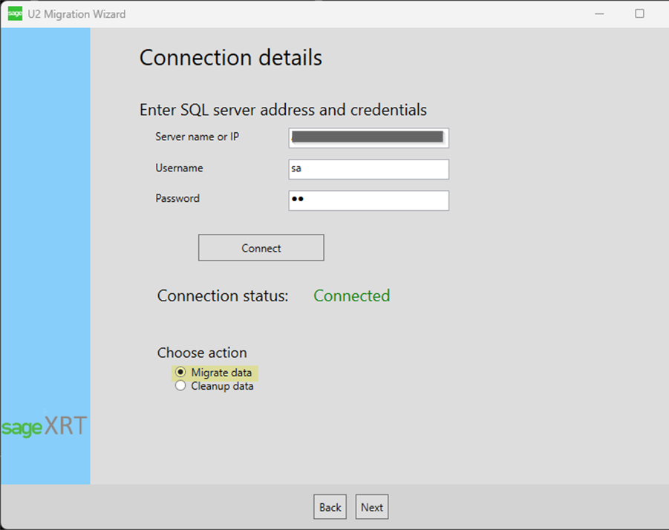
Task: Click the green Connected status text
Action: (351, 295)
